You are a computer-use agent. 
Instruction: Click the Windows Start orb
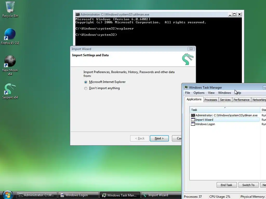(x=8, y=195)
